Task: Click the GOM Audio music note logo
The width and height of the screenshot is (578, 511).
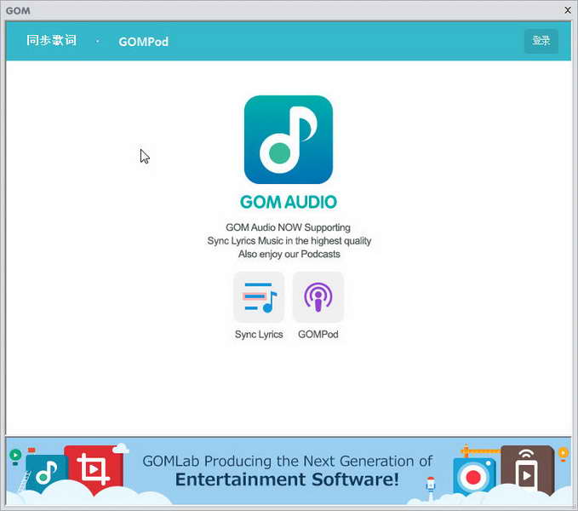Action: (x=289, y=140)
